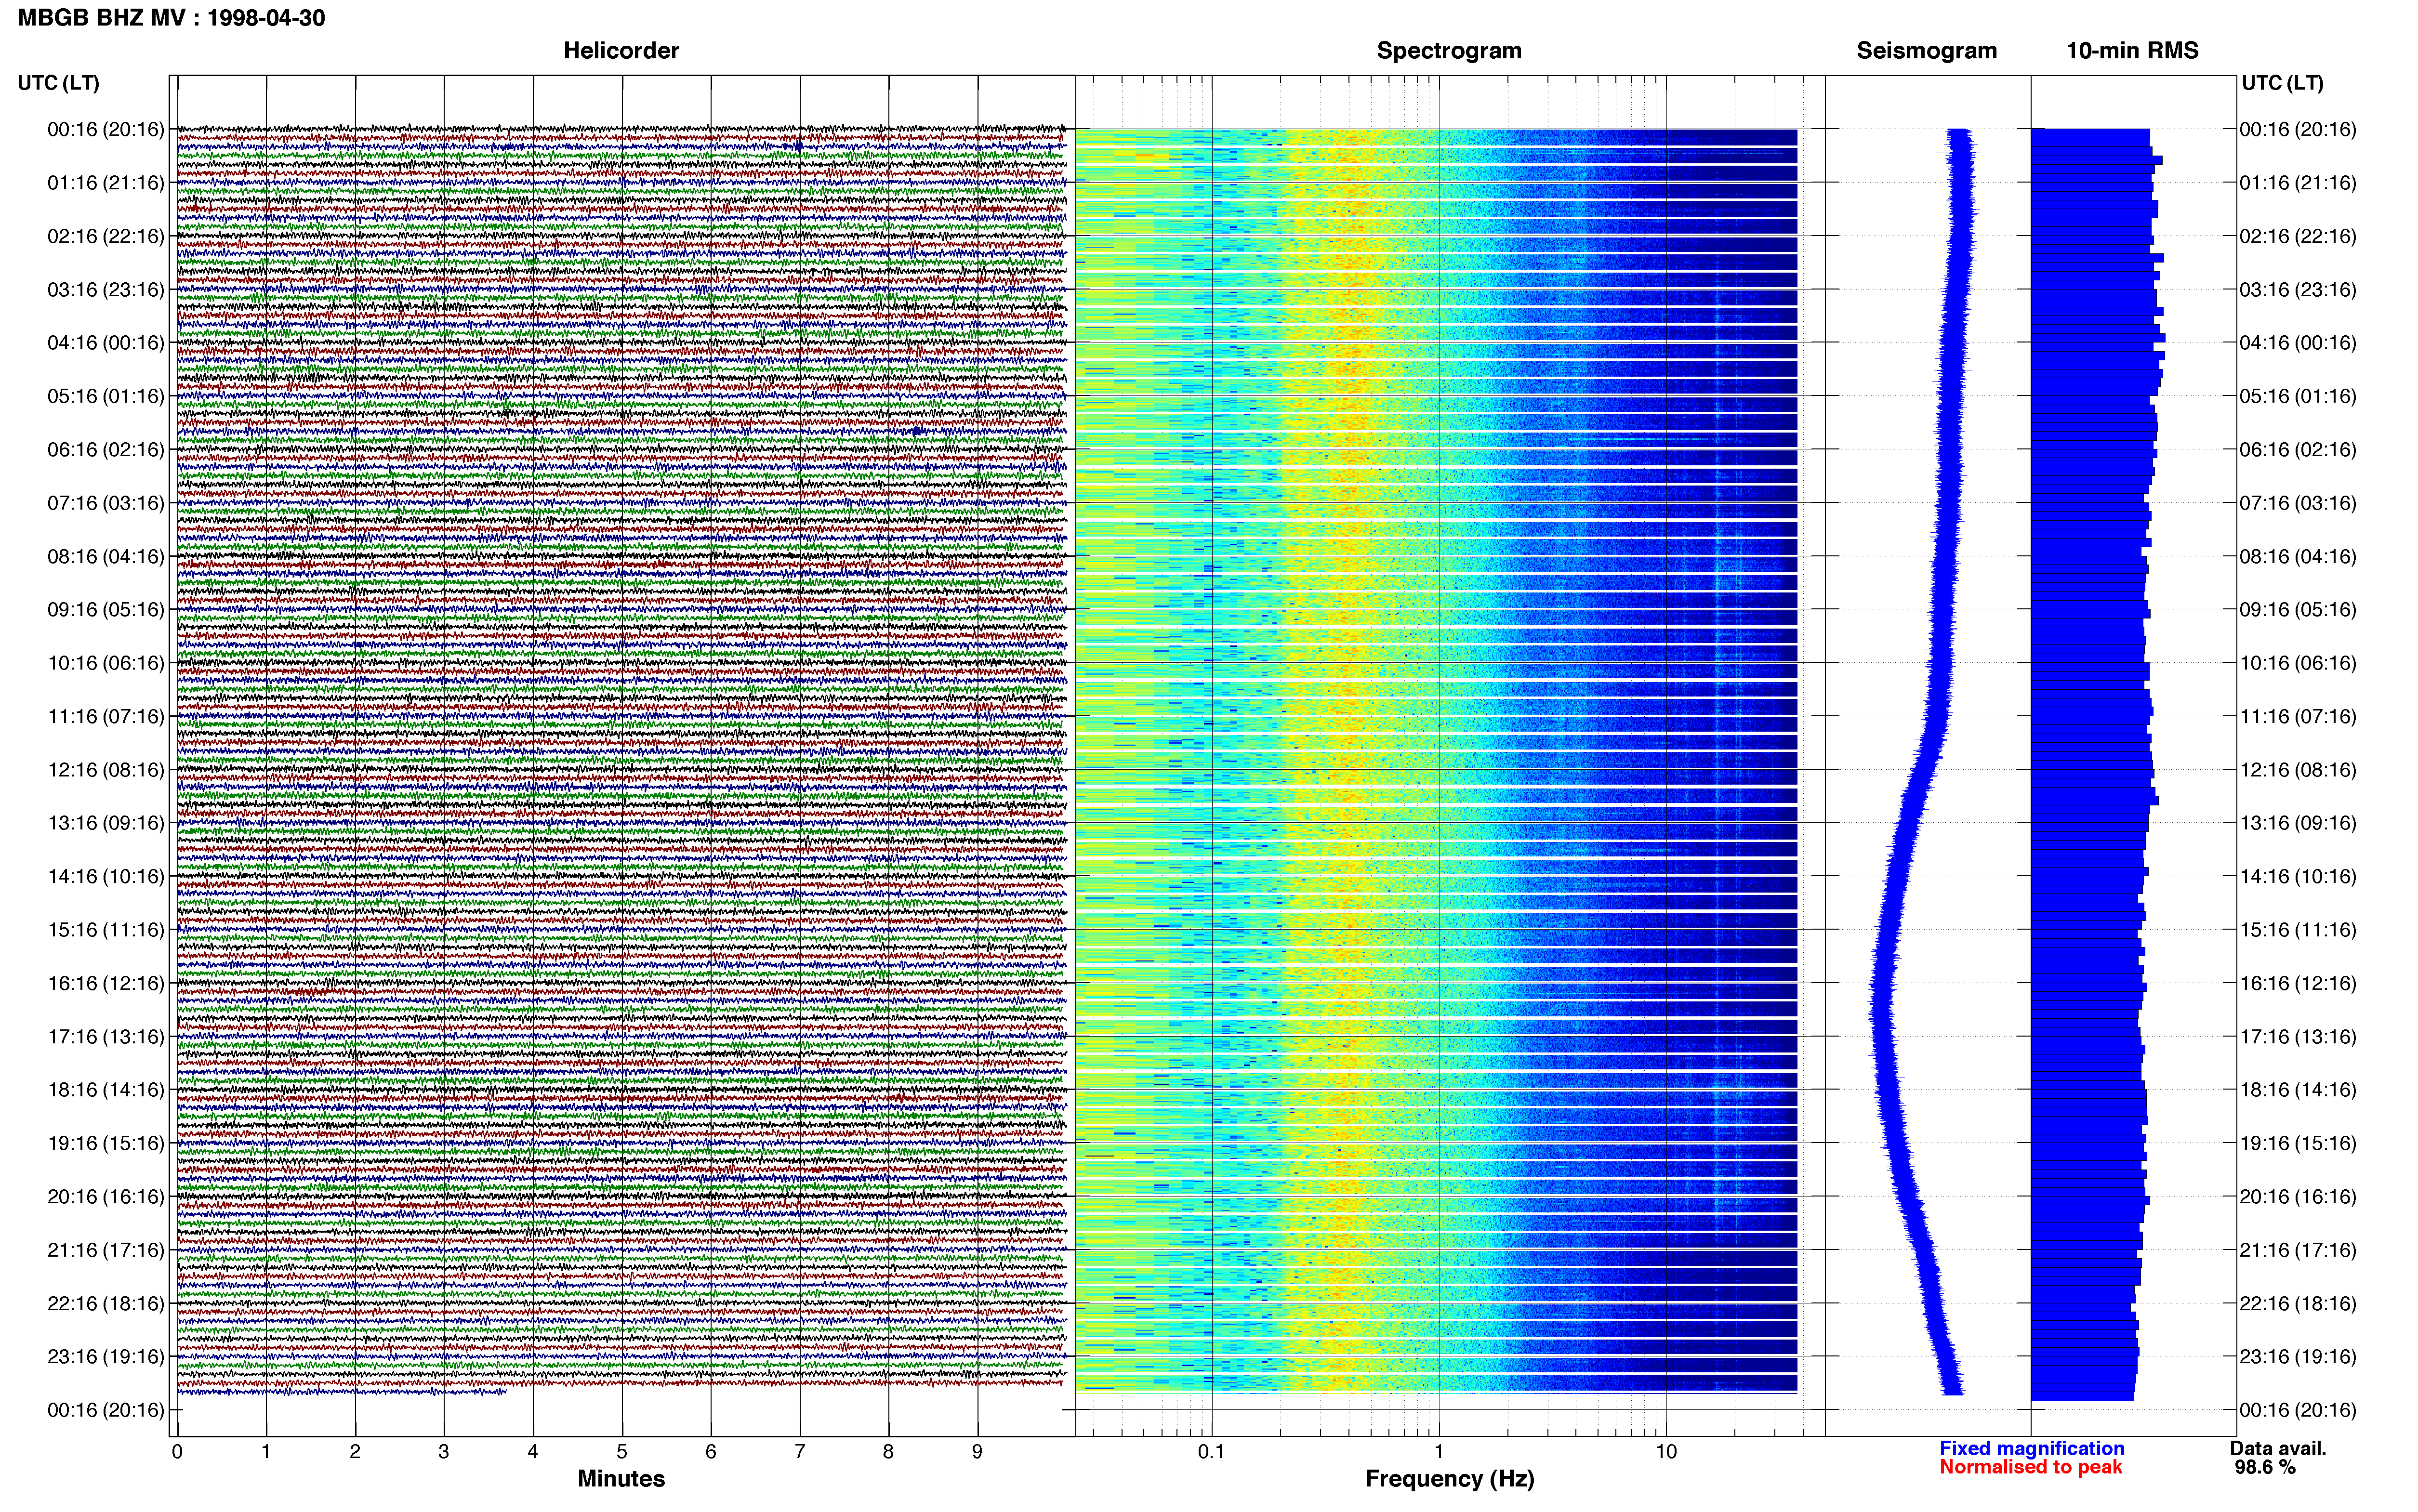Click the blue 'Fixed magnification' legend text
Viewport: 2418px width, 1512px height.
pyautogui.click(x=2032, y=1449)
